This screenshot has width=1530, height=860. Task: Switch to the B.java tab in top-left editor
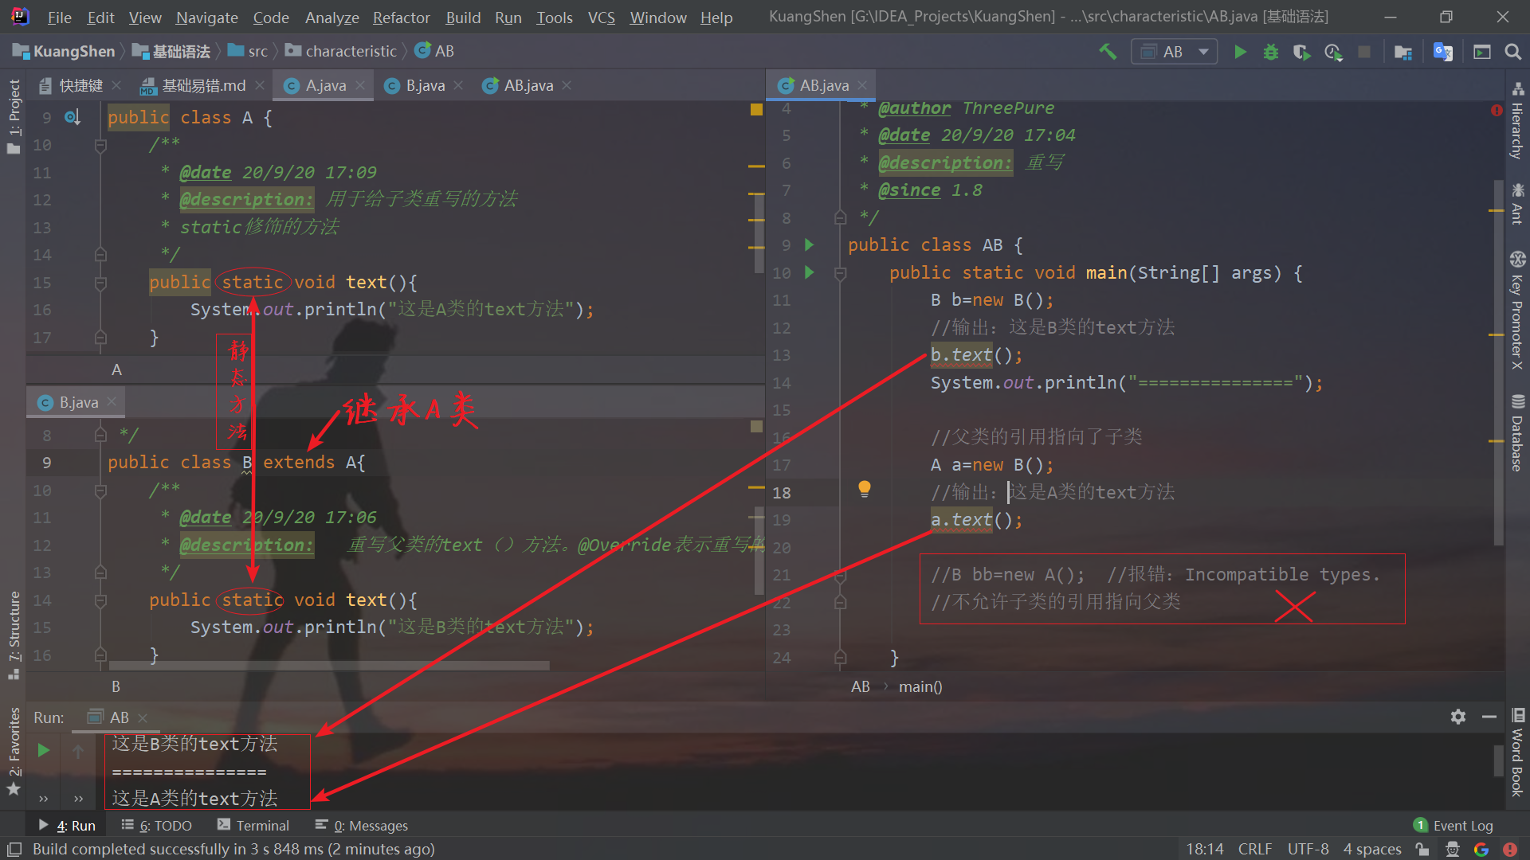tap(425, 85)
